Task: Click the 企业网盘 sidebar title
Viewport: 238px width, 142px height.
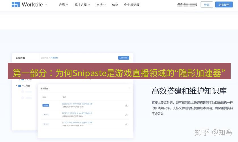Action: (20, 58)
